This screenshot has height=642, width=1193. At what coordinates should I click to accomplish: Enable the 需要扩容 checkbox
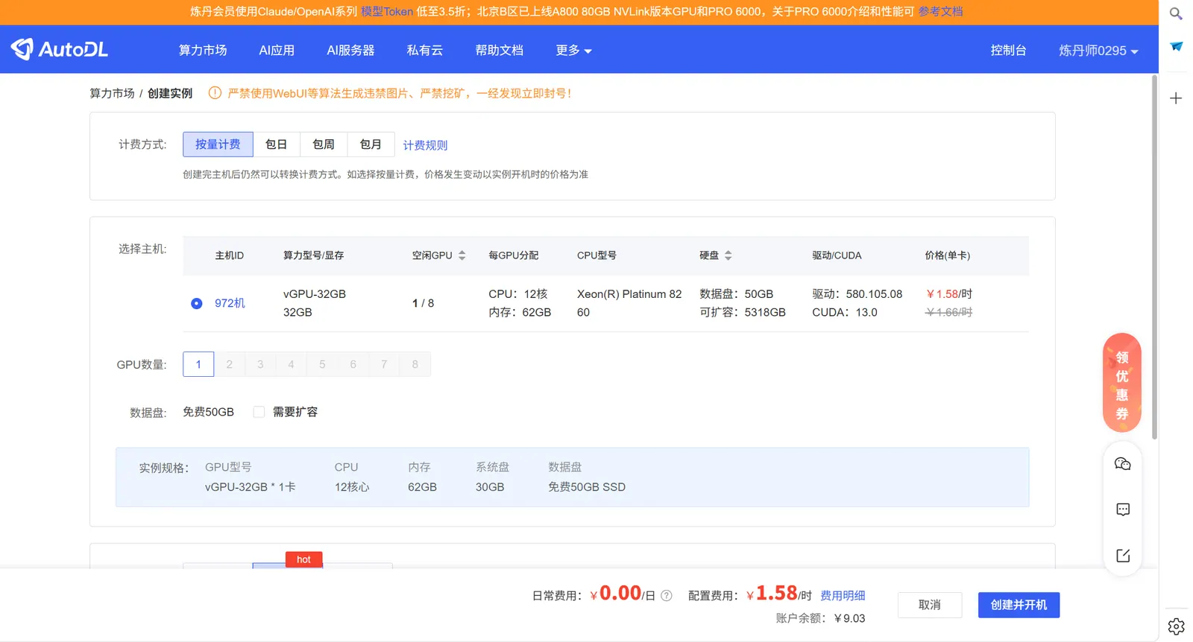click(x=259, y=412)
